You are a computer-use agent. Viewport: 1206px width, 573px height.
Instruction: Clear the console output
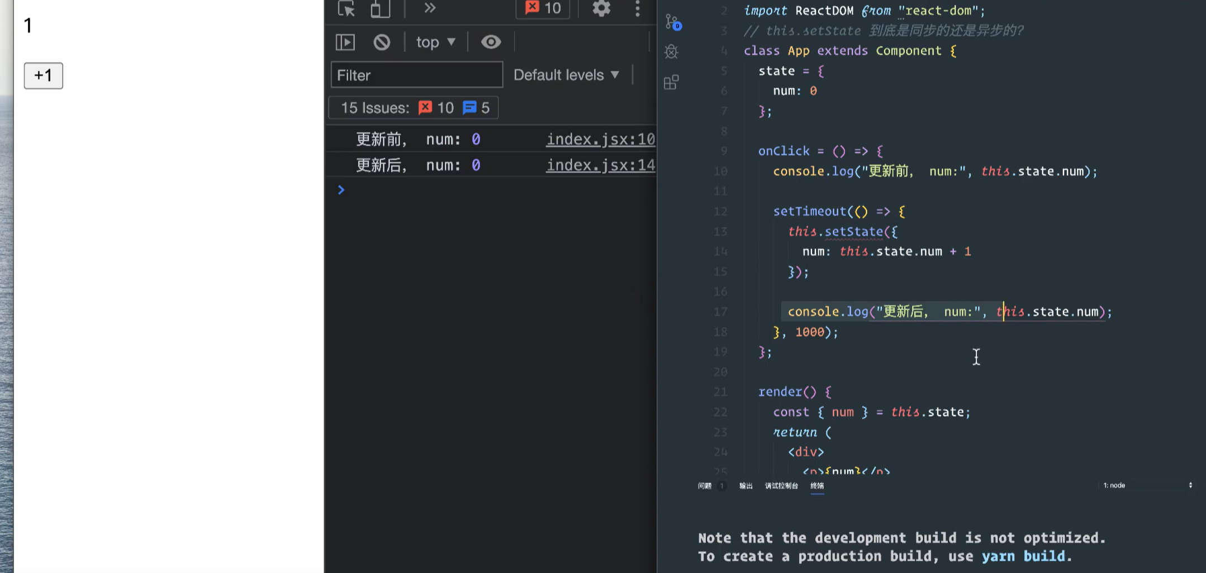click(382, 42)
